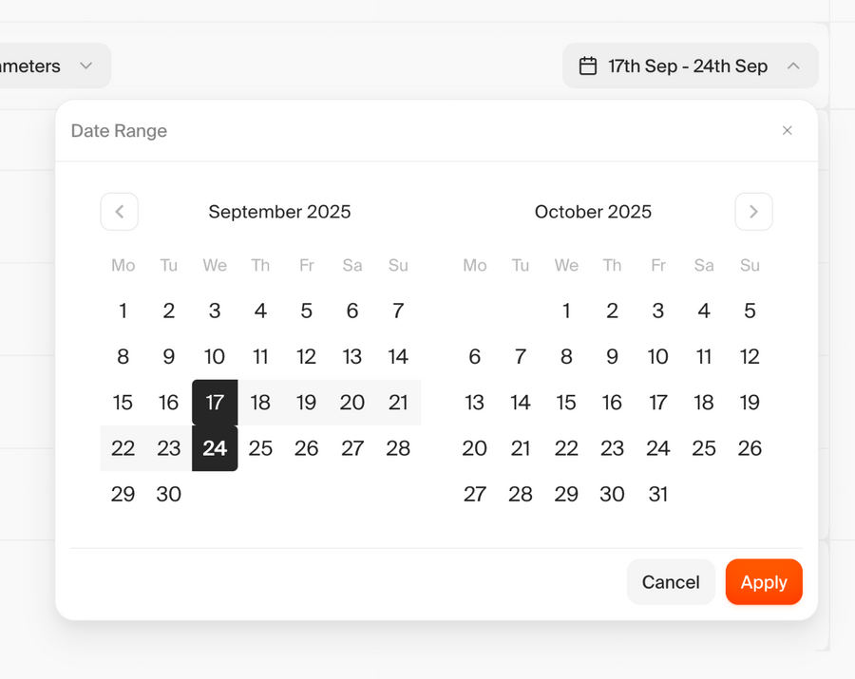Viewport: 855px width, 679px height.
Task: Close the Date Range dialog
Action: [x=787, y=131]
